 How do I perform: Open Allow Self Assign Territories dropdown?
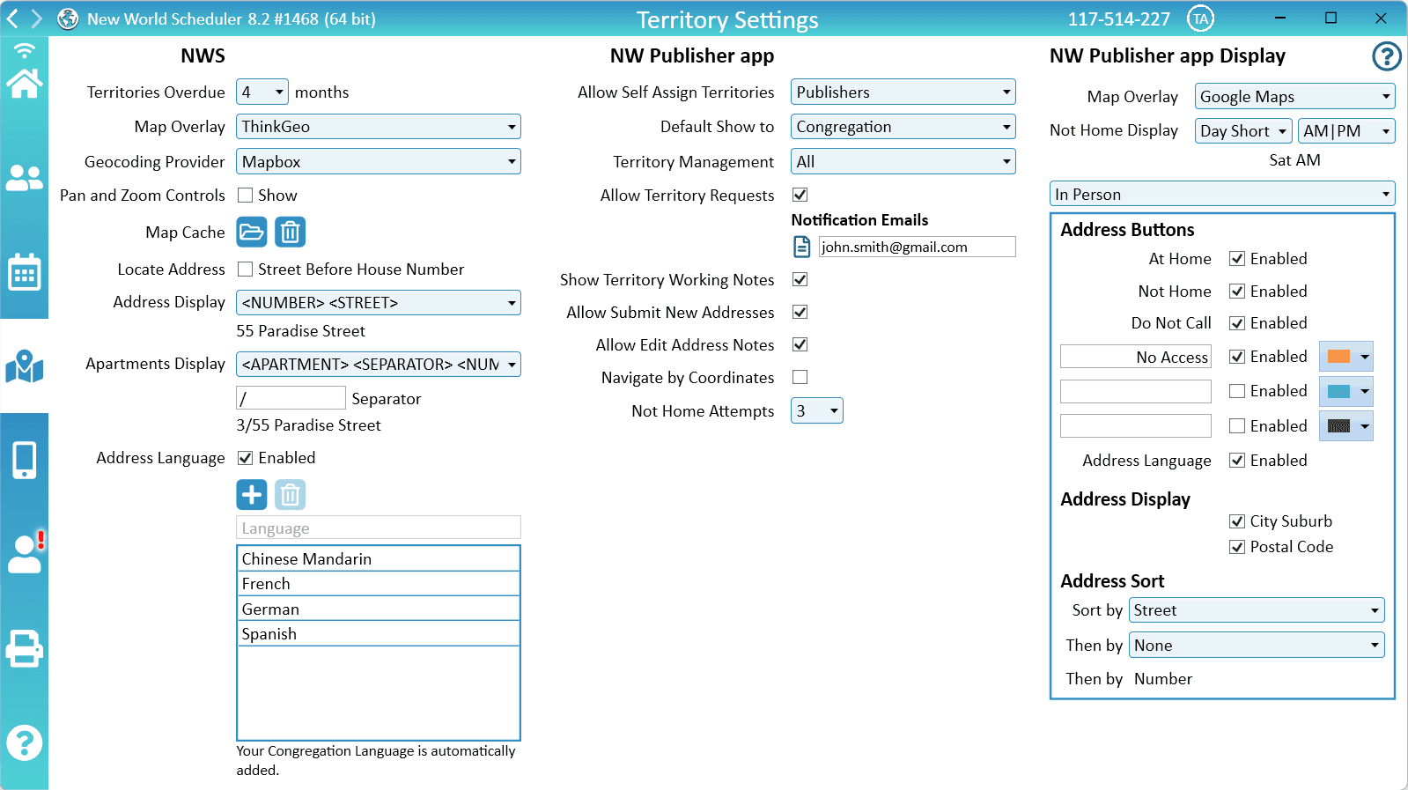point(903,92)
